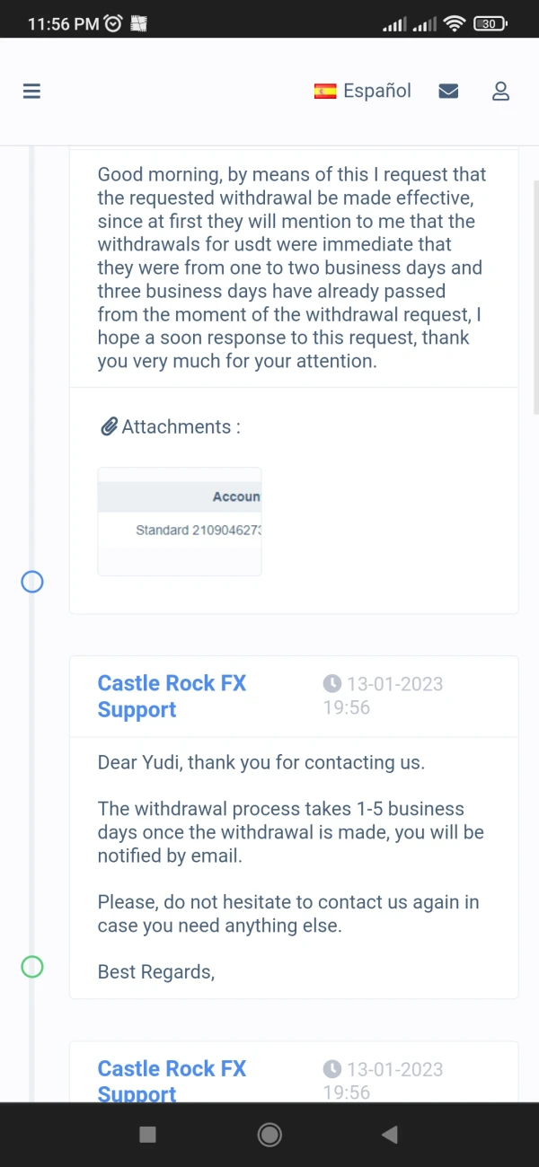539x1167 pixels.
Task: Tap the Android recent apps button
Action: pyautogui.click(x=148, y=1135)
